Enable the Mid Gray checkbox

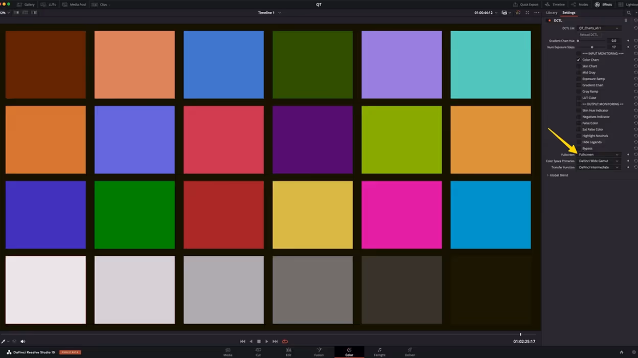579,73
